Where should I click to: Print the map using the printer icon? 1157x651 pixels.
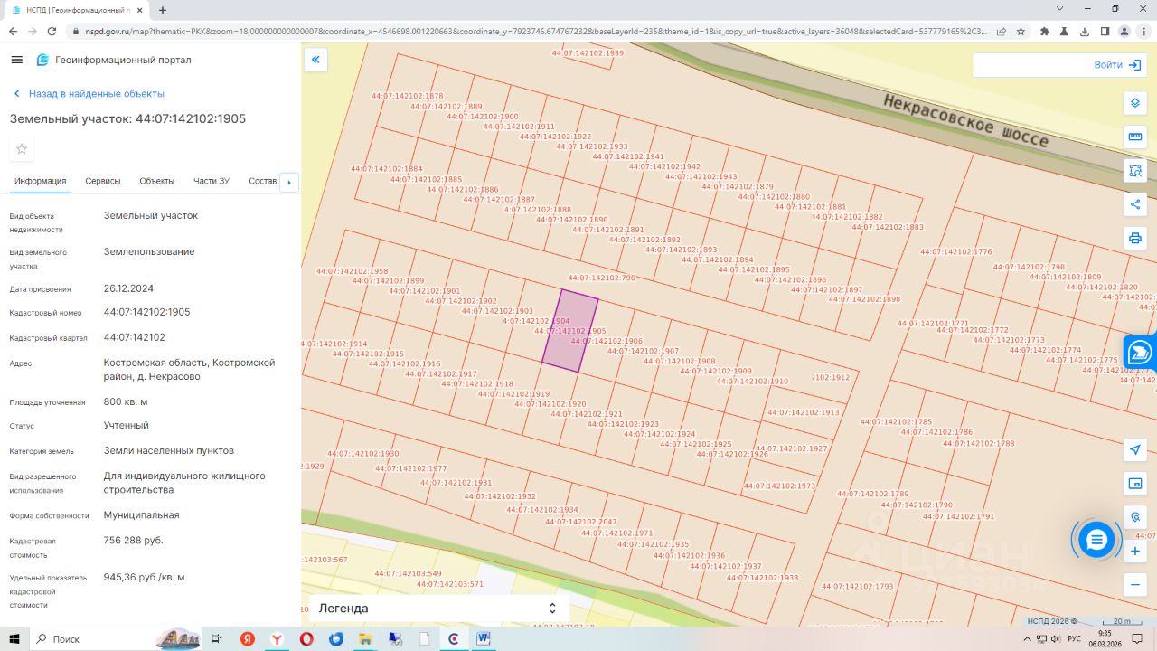[x=1135, y=239]
